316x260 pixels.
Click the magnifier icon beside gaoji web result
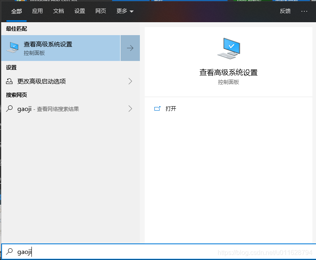(x=9, y=109)
